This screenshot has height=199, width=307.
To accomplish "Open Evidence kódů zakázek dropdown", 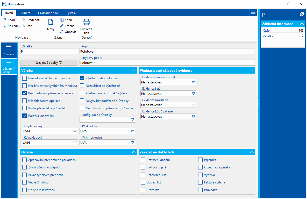I will pyautogui.click(x=193, y=116).
